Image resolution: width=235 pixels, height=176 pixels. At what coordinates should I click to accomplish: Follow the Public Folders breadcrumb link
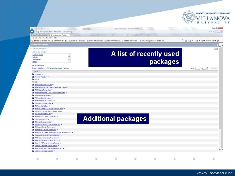click(41, 68)
